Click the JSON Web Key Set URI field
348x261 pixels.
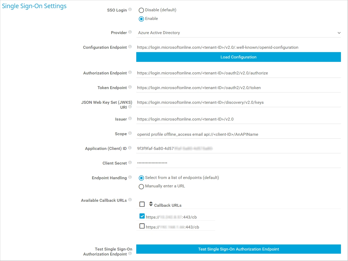click(x=238, y=102)
